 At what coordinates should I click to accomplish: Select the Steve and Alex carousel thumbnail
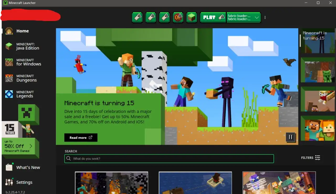[318, 128]
